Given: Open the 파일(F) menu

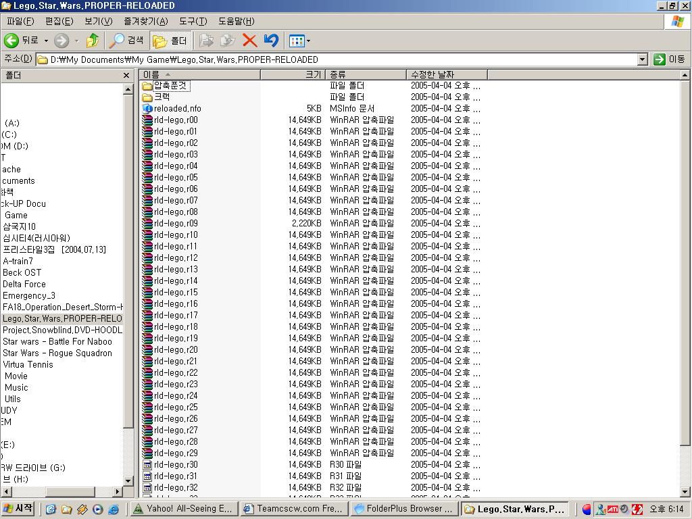Looking at the screenshot, I should click(x=19, y=21).
